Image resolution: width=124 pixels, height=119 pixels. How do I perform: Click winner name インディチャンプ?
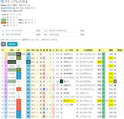(x=87, y=58)
